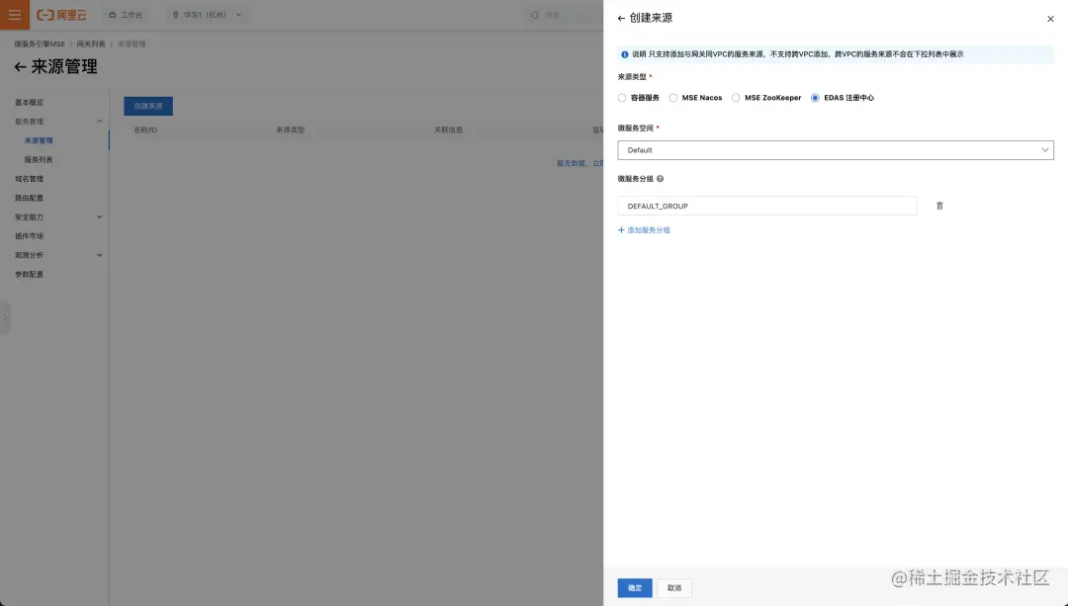Image resolution: width=1068 pixels, height=606 pixels.
Task: Open 微服务引擎MSE breadcrumb link
Action: pos(40,44)
